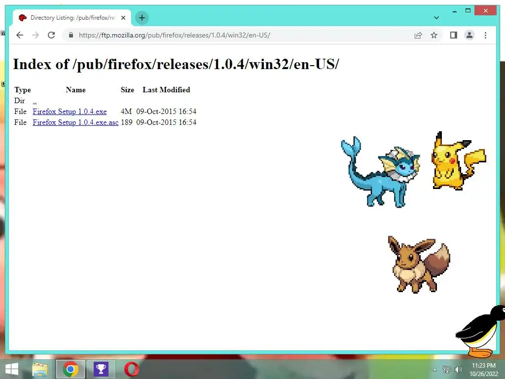Download Firefox Setup 1.0.4.exe

[x=70, y=112]
